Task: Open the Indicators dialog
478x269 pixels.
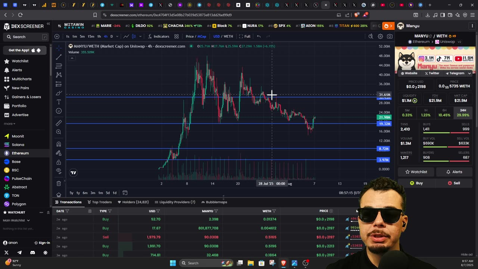Action: click(158, 36)
